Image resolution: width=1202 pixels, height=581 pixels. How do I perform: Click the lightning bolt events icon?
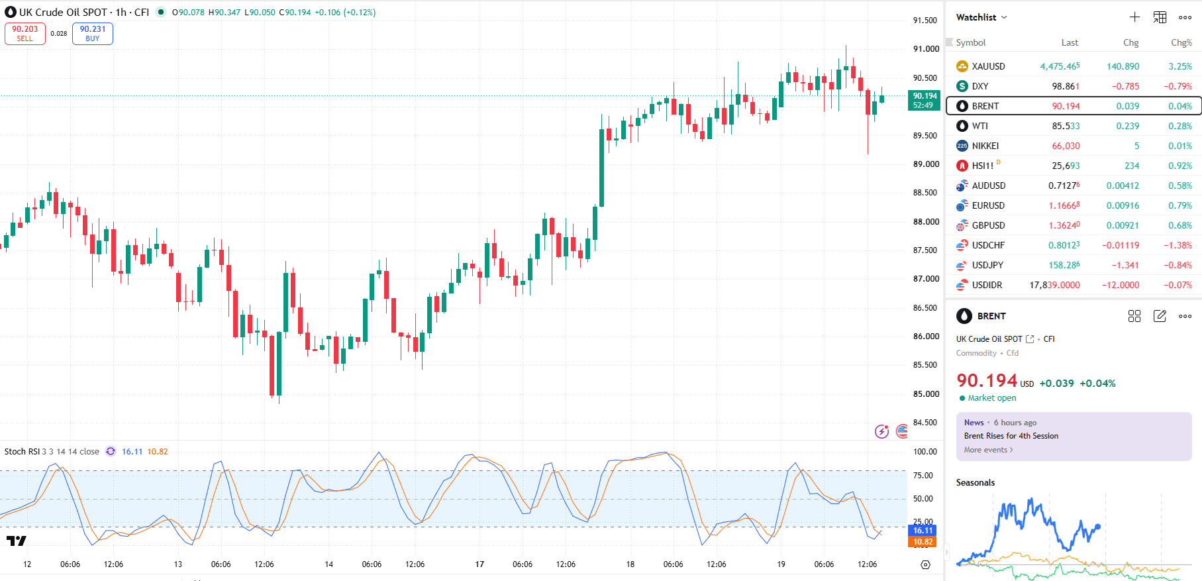(x=881, y=431)
